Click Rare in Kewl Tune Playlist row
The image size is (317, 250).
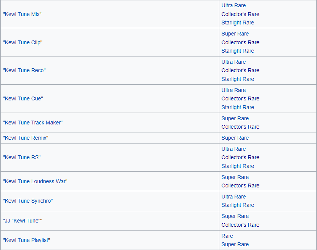pos(227,236)
